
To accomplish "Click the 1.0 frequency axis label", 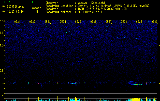I will click(x=2, y=45).
